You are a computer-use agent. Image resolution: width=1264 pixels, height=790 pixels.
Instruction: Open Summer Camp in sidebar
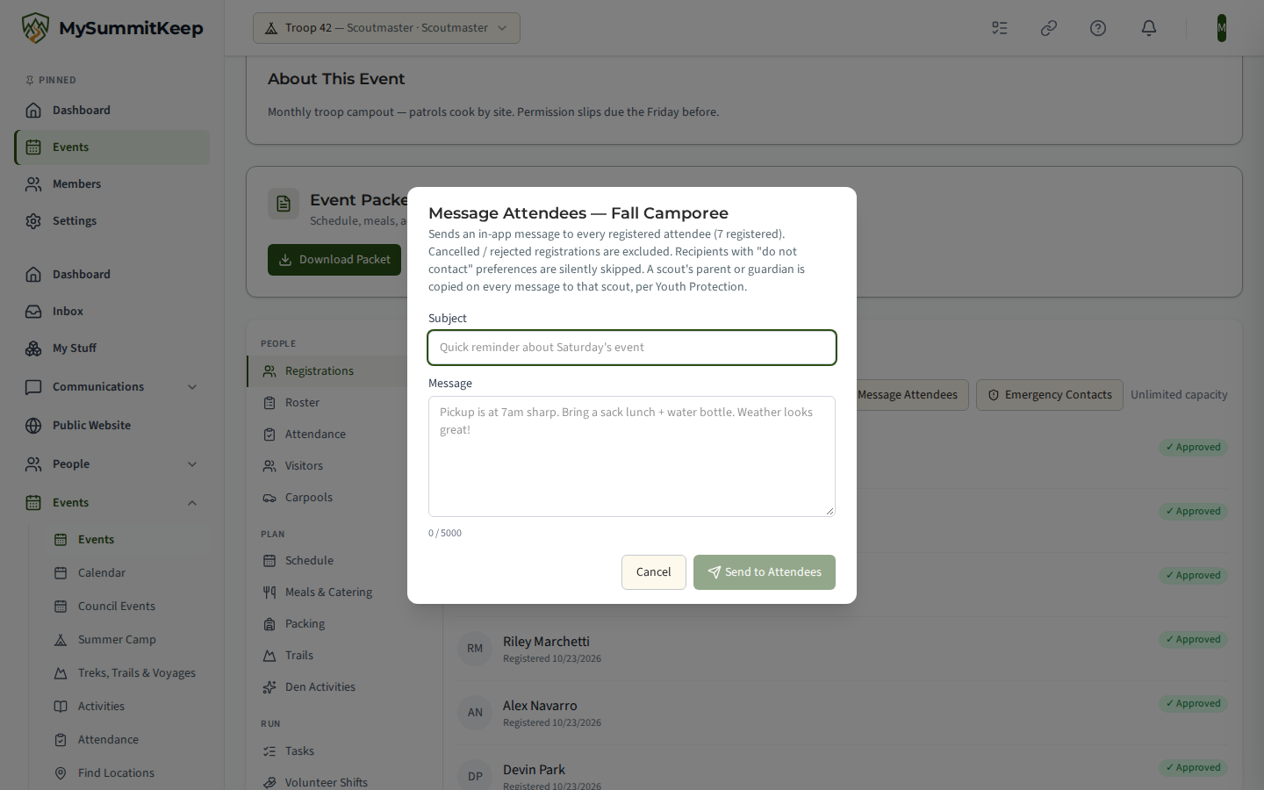click(x=126, y=640)
